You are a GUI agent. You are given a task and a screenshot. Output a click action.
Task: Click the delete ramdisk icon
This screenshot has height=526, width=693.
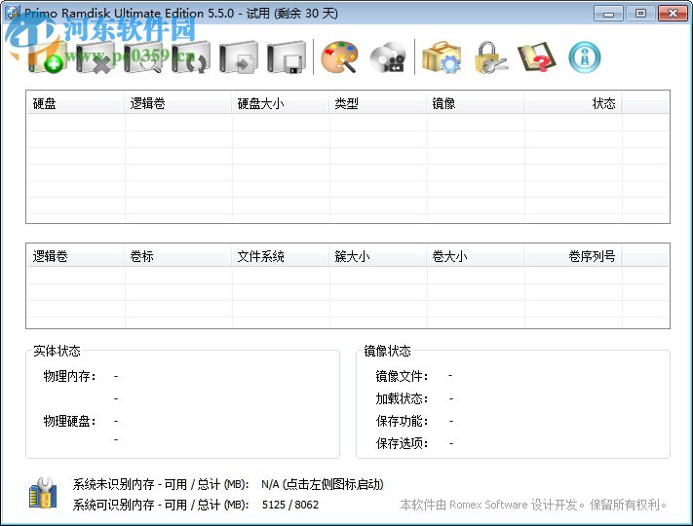tap(95, 56)
